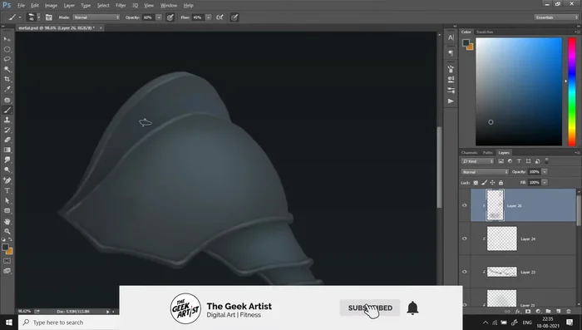Select the Clone Stamp tool
The image size is (582, 330).
(x=7, y=120)
